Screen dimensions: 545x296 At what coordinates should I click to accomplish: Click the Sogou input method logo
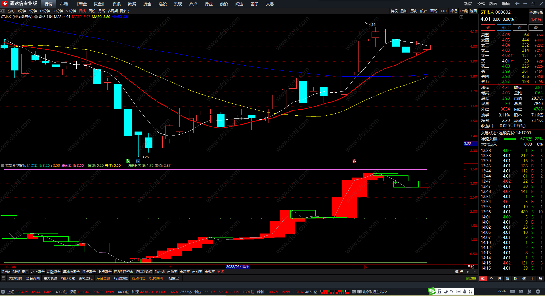[432, 291]
